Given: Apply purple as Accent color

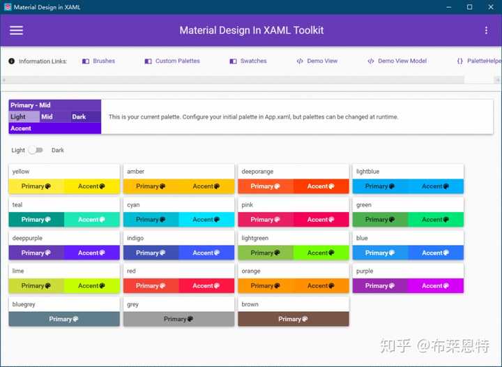Looking at the screenshot, I should pyautogui.click(x=435, y=286).
